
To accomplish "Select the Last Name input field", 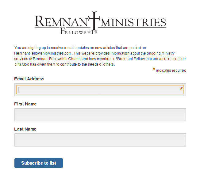I will (x=100, y=140).
